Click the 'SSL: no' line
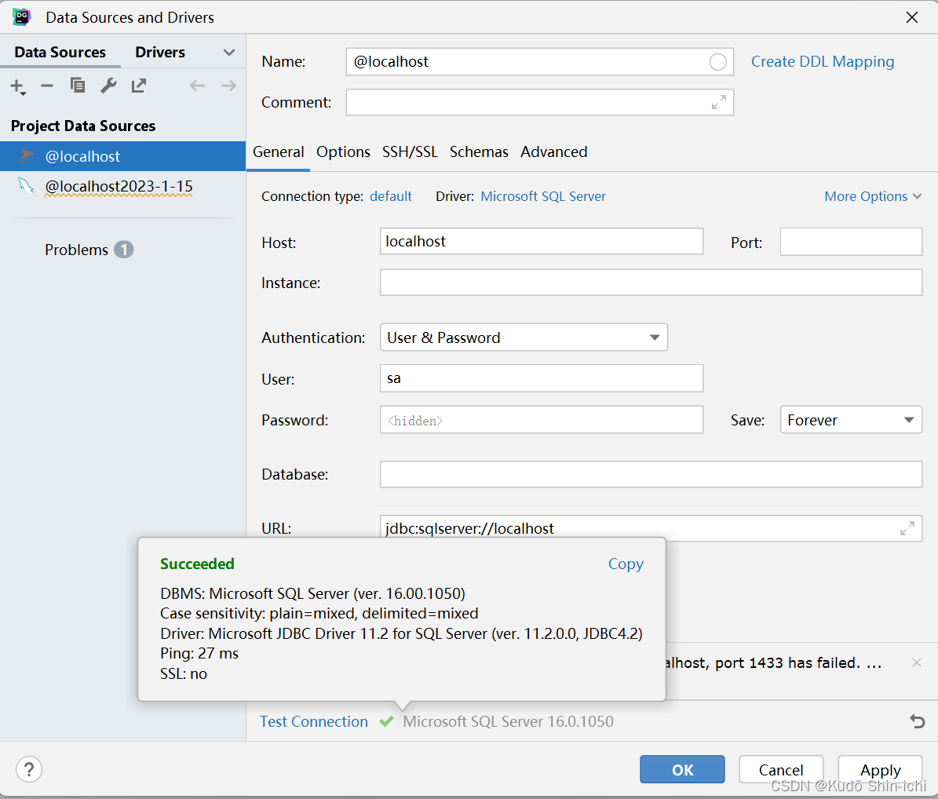938x799 pixels. 184,673
